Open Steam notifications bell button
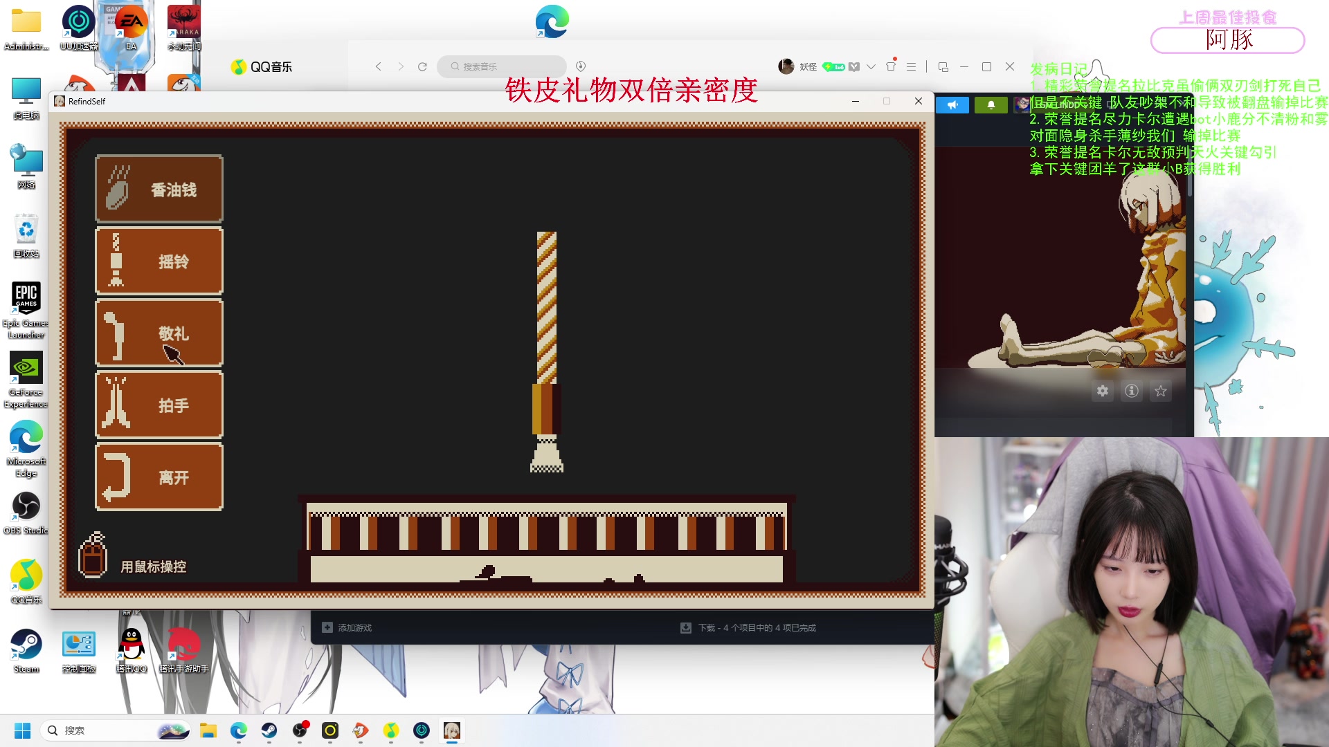This screenshot has height=747, width=1329. [991, 105]
